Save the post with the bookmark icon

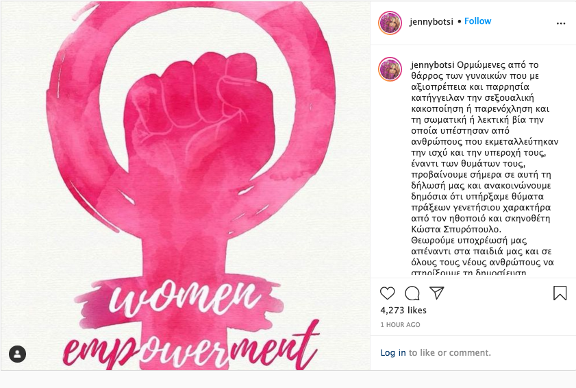pos(560,293)
